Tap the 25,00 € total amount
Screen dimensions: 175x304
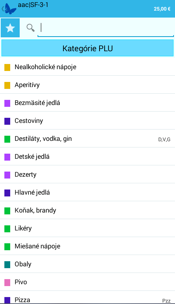162,9
